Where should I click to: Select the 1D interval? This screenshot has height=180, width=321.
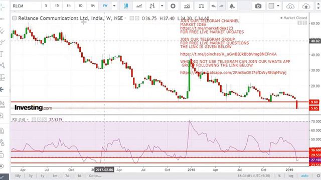(x=80, y=5)
